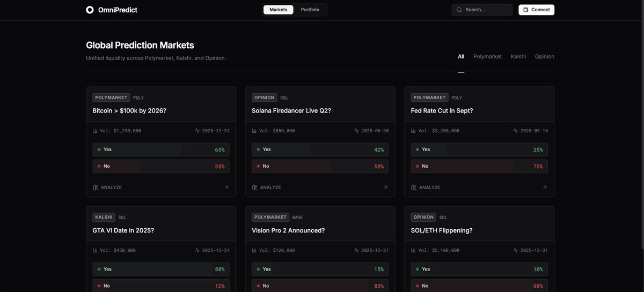Click analyze icon on Bitcoin card
Image resolution: width=644 pixels, height=292 pixels.
click(x=96, y=188)
